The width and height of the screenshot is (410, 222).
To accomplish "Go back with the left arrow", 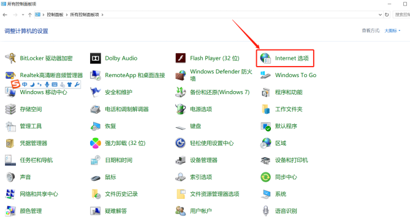I will [5, 15].
